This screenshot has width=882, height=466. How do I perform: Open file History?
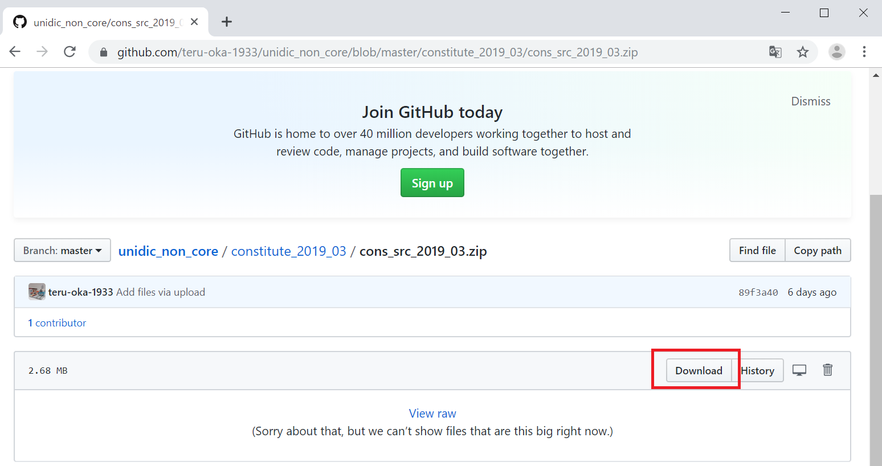click(x=758, y=370)
